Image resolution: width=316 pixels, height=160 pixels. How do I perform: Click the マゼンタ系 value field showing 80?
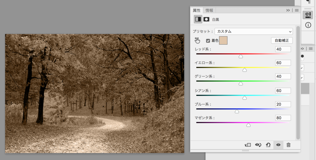click(x=283, y=118)
